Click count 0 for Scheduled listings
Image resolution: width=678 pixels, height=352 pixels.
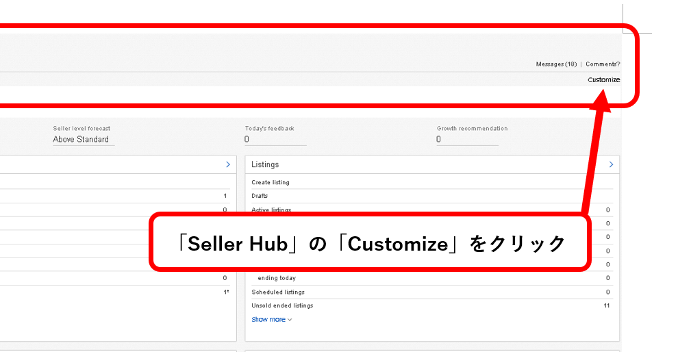tap(607, 292)
